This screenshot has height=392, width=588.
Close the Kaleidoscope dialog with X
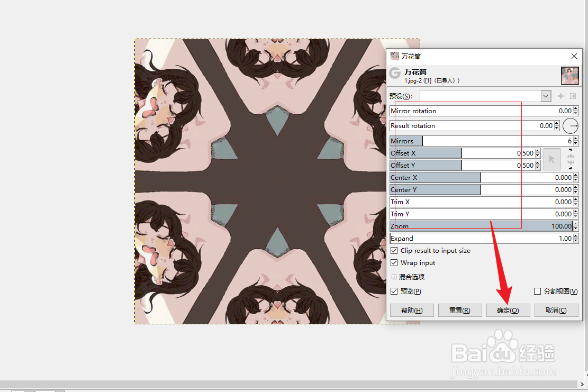point(574,56)
